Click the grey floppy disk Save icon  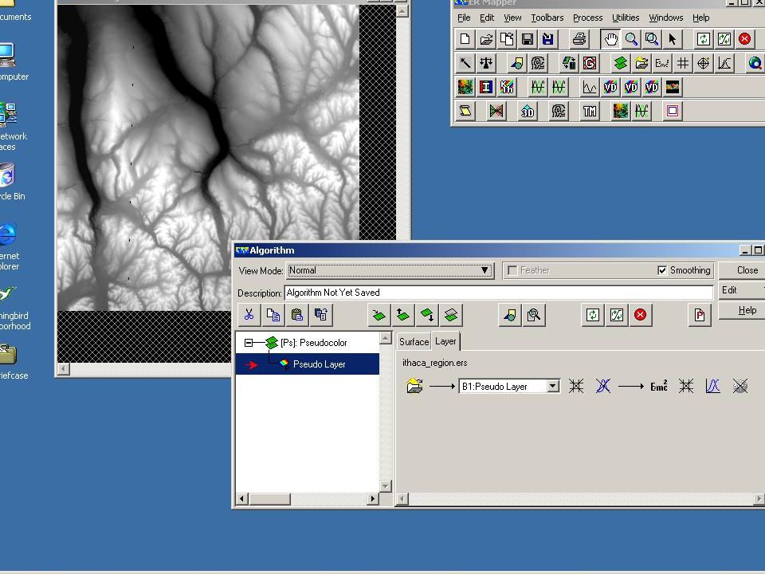[x=528, y=39]
